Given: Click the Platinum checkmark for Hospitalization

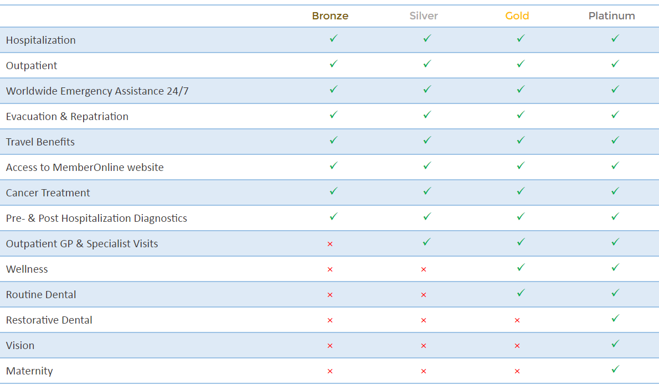Looking at the screenshot, I should [615, 39].
